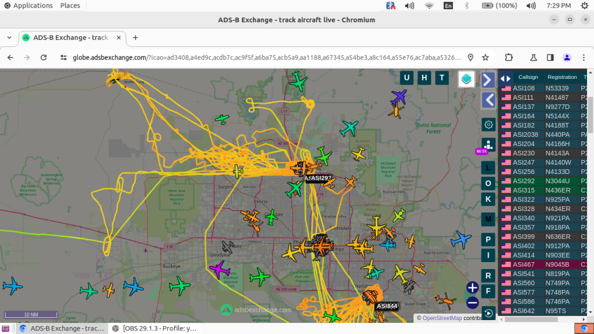Bookmark this page with star icon
This screenshot has width=594, height=334.
click(x=486, y=57)
